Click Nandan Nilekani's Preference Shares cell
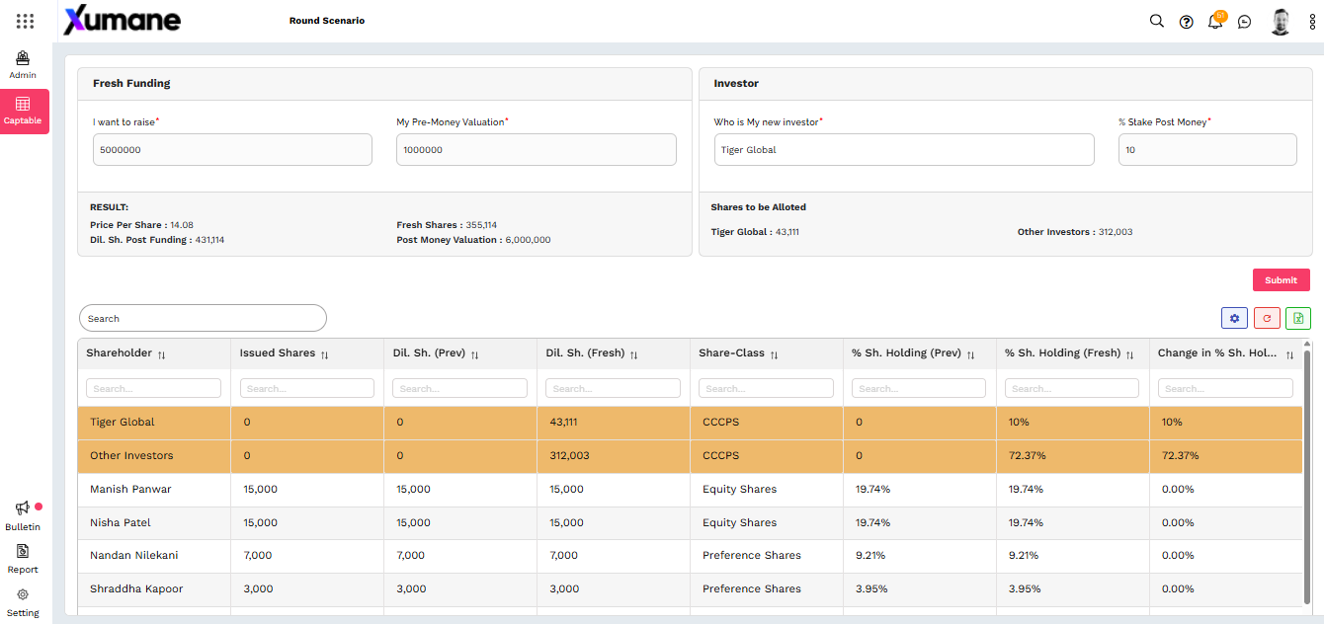This screenshot has height=624, width=1324. (752, 556)
